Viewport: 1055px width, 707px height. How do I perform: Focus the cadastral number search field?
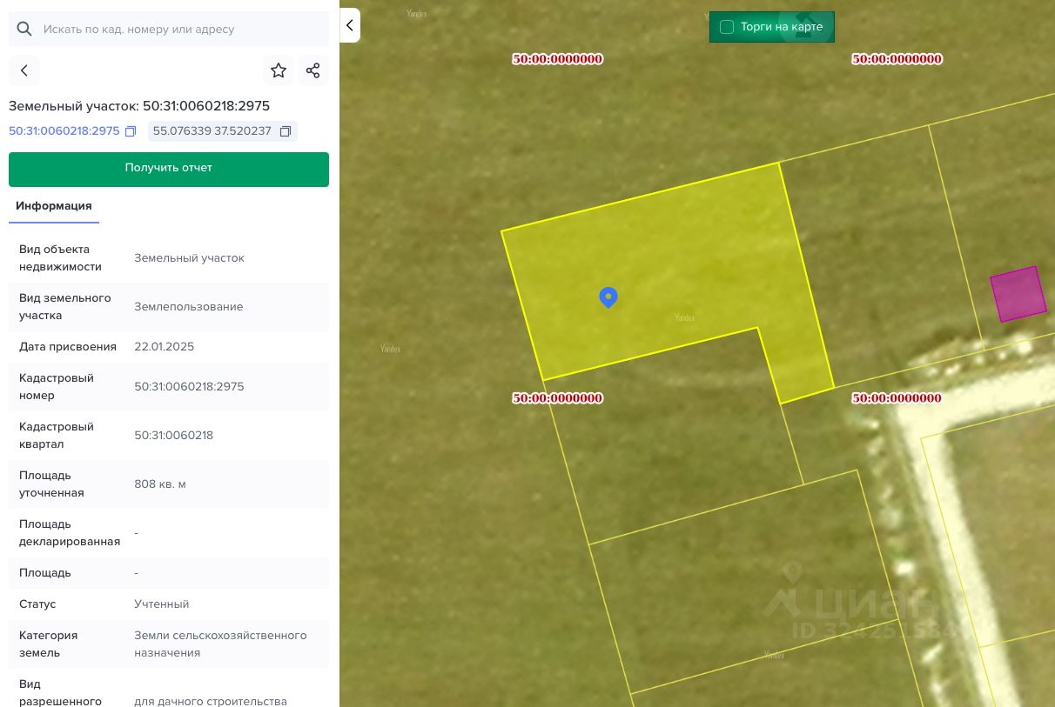tap(169, 29)
